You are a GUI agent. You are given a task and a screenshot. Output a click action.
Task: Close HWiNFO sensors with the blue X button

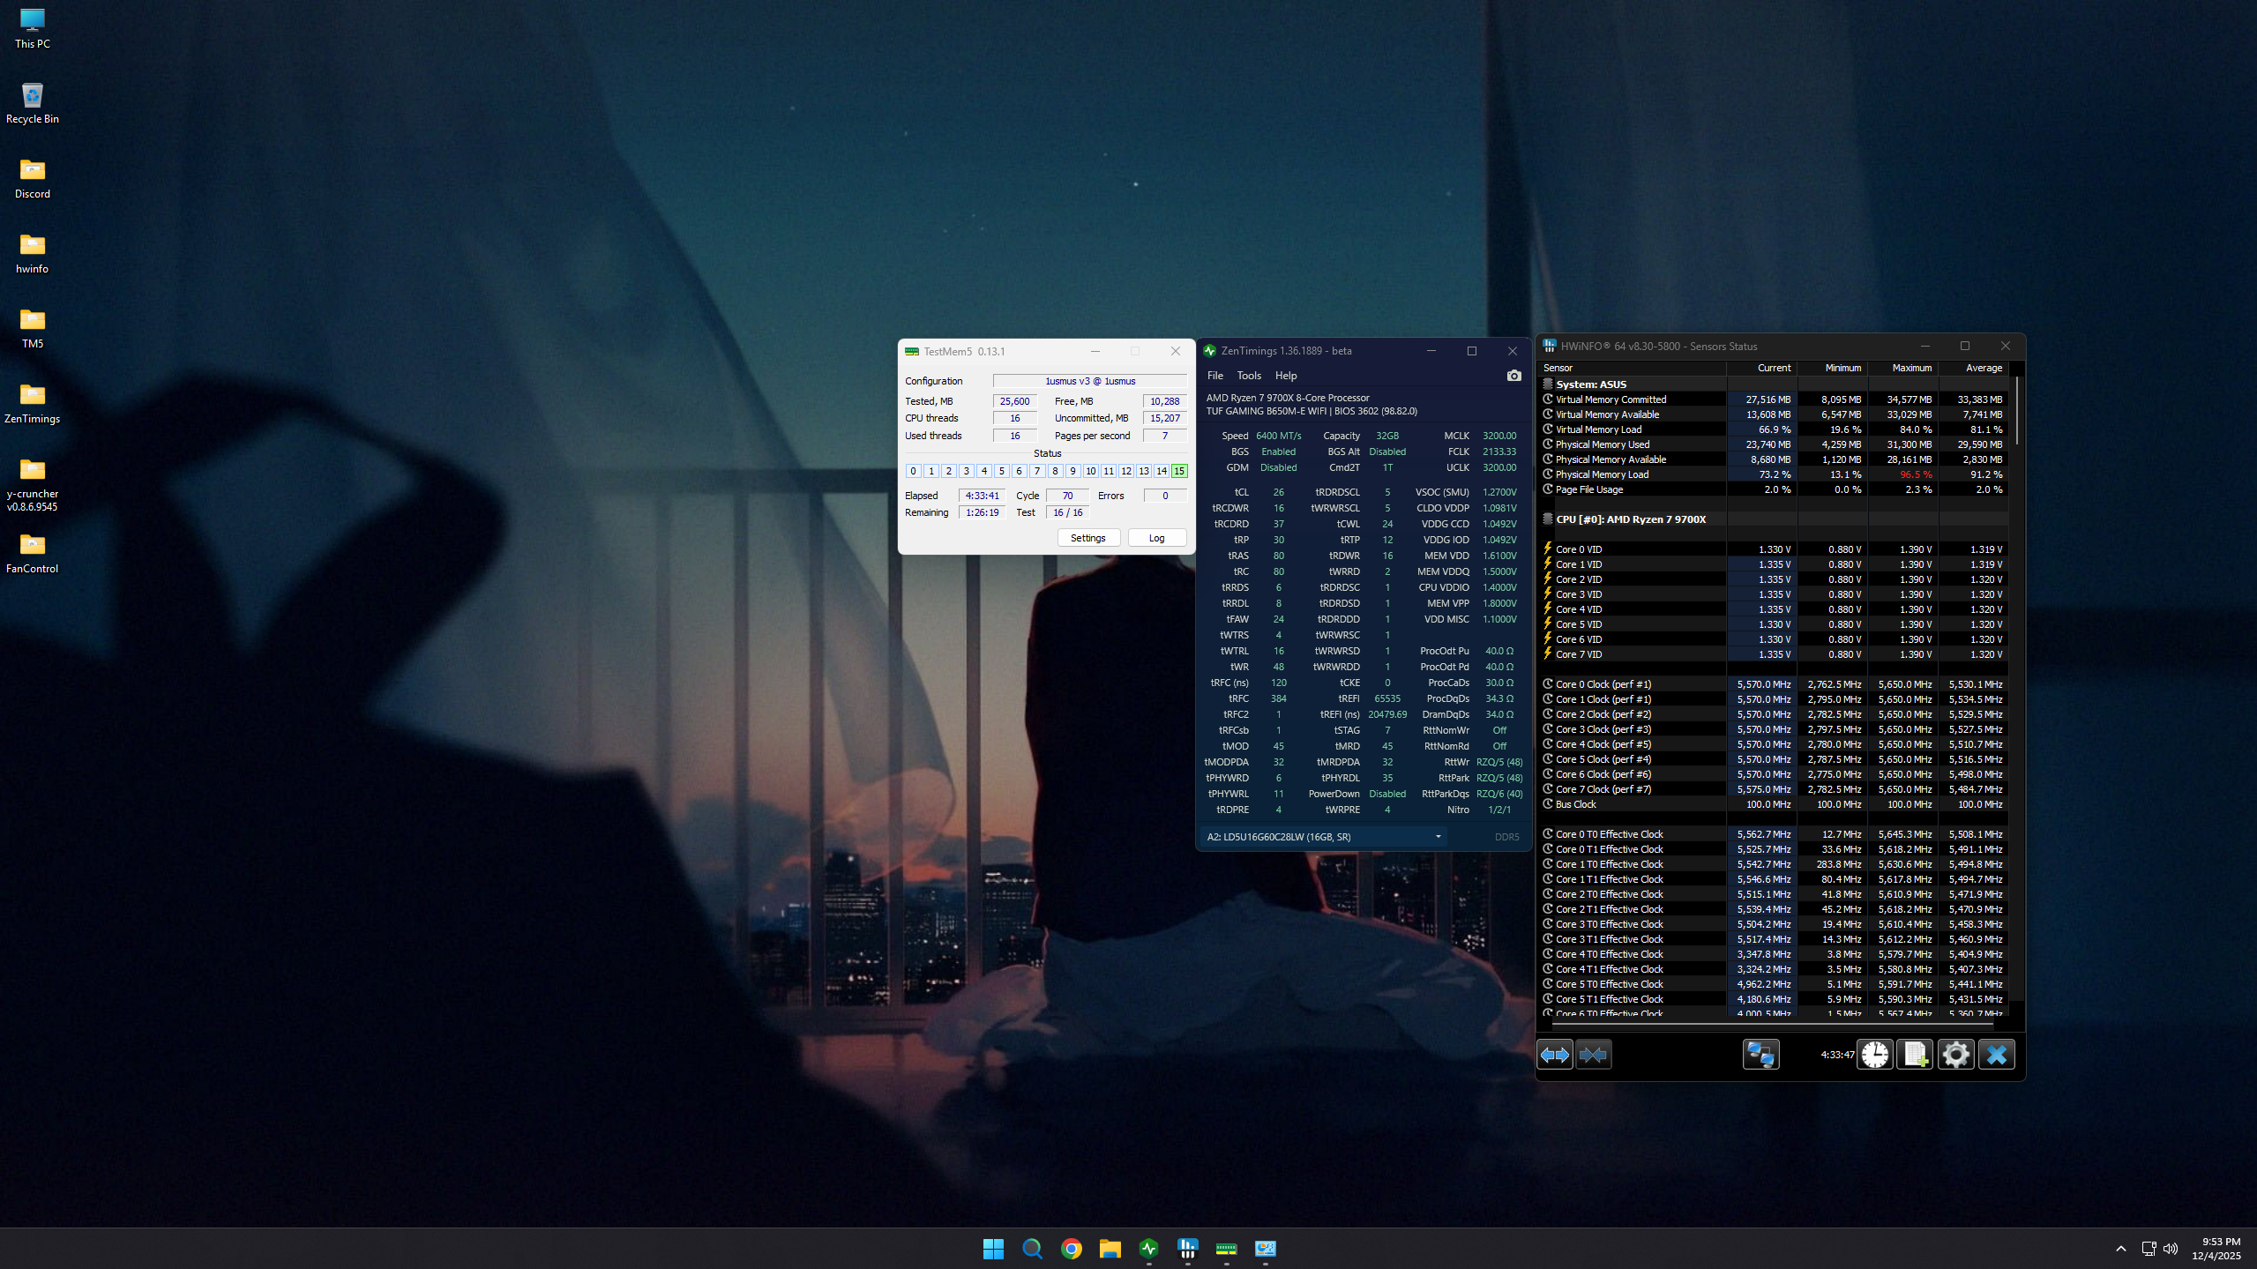tap(1997, 1055)
